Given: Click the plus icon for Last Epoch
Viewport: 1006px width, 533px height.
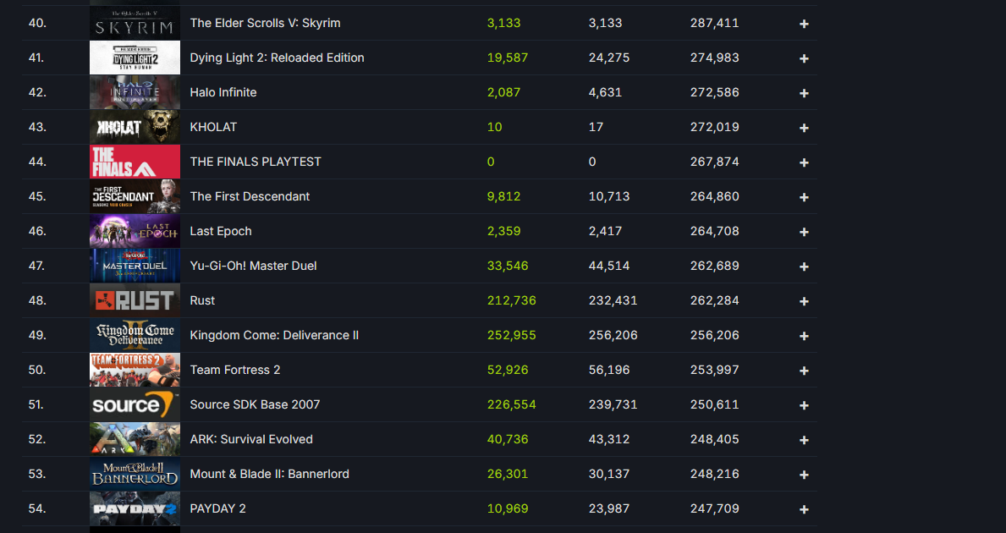Looking at the screenshot, I should coord(804,232).
